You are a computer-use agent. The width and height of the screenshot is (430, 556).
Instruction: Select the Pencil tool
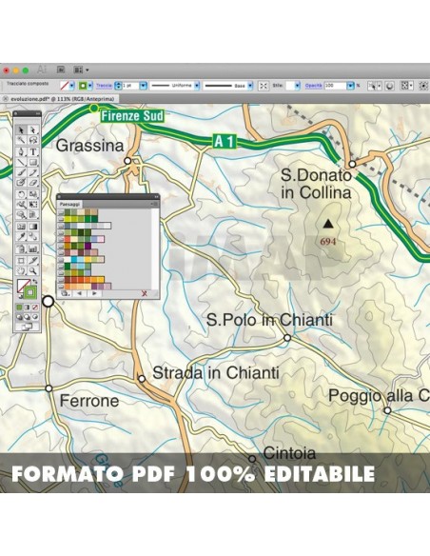tap(33, 172)
